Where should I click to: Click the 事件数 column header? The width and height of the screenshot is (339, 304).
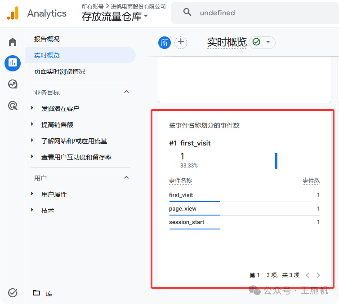(311, 180)
